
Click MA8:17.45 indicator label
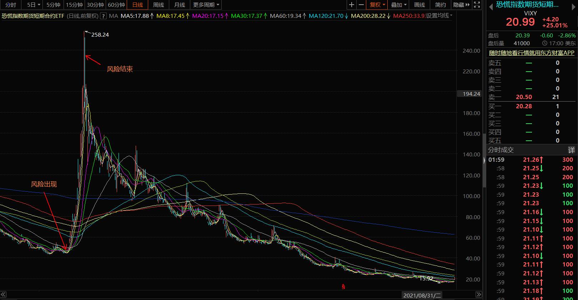173,16
